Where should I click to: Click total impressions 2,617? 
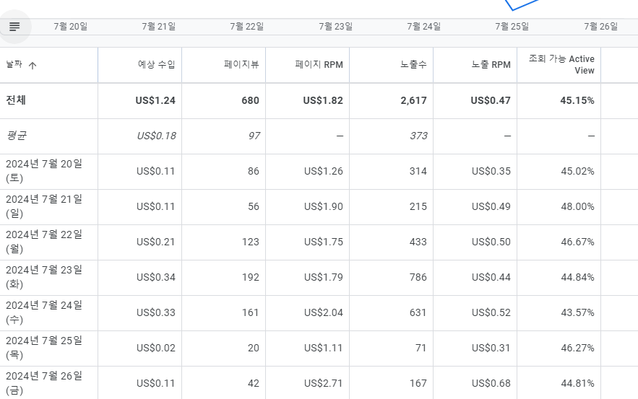coord(413,100)
